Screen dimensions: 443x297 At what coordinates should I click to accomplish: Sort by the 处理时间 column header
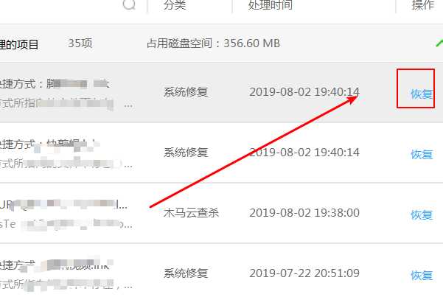(271, 4)
